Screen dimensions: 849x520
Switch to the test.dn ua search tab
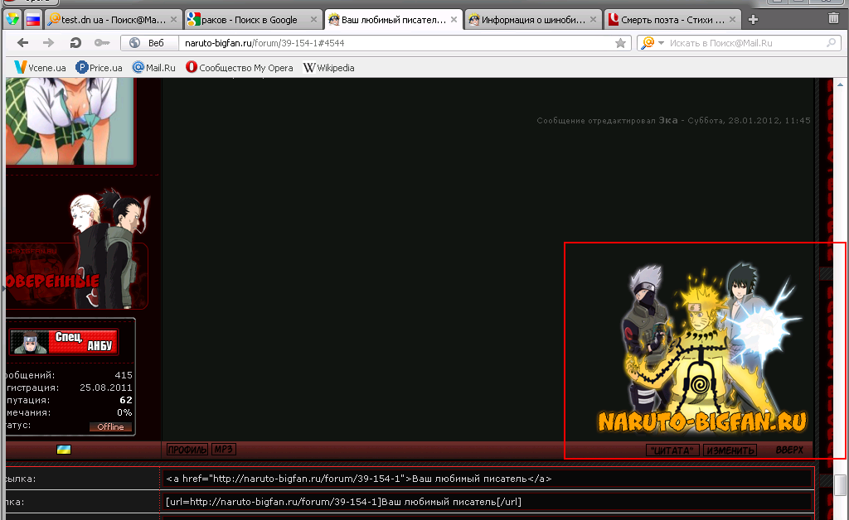click(113, 20)
